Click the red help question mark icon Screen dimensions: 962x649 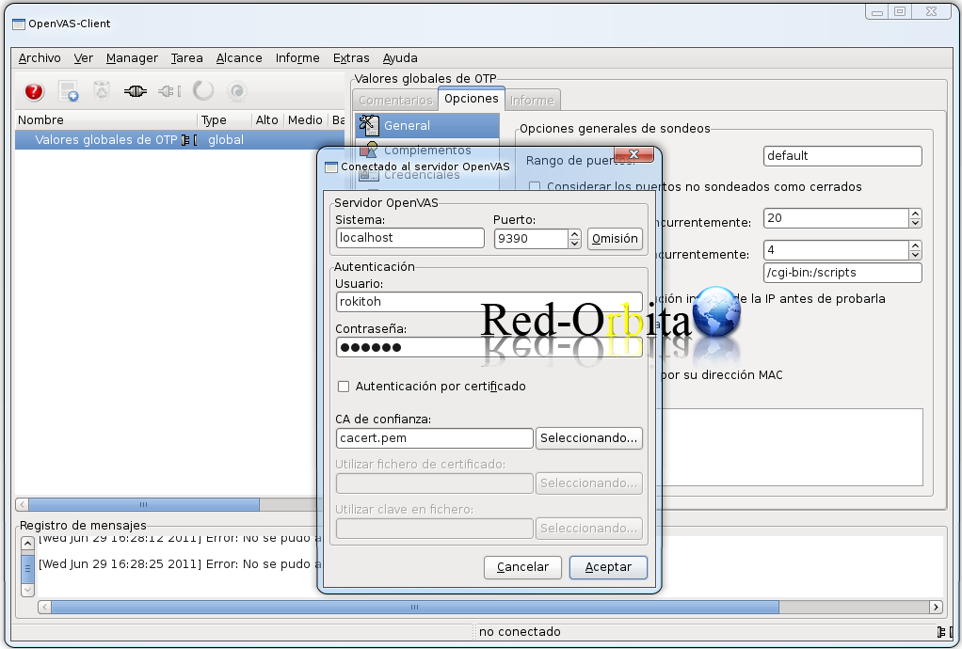pos(34,92)
